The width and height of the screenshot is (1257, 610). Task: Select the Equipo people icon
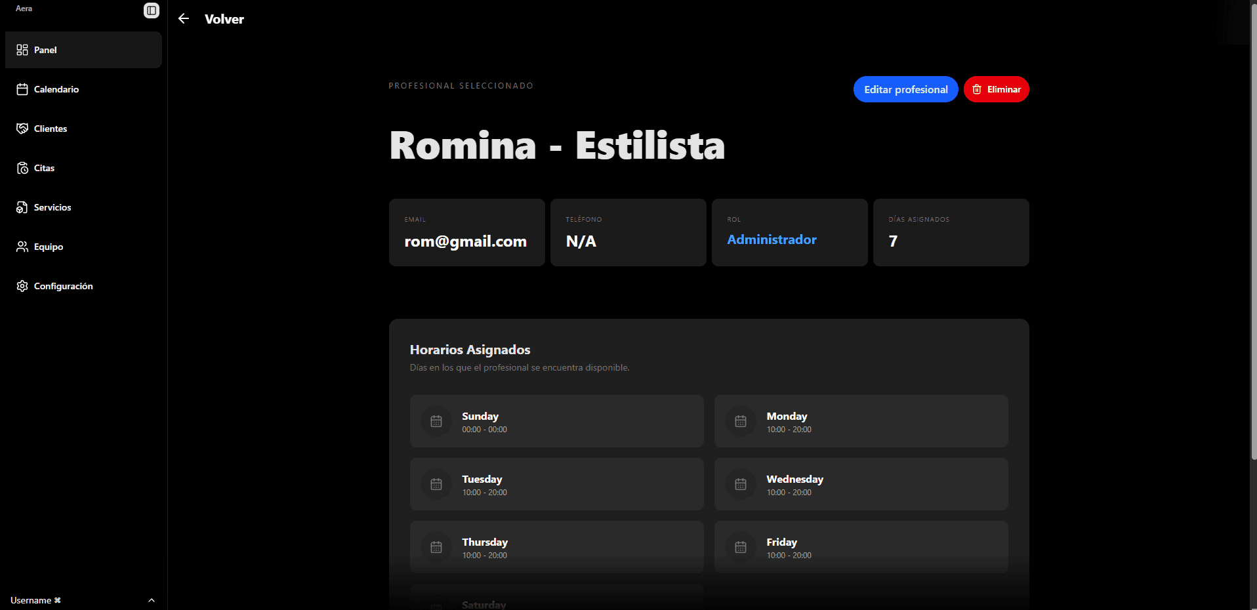click(22, 247)
